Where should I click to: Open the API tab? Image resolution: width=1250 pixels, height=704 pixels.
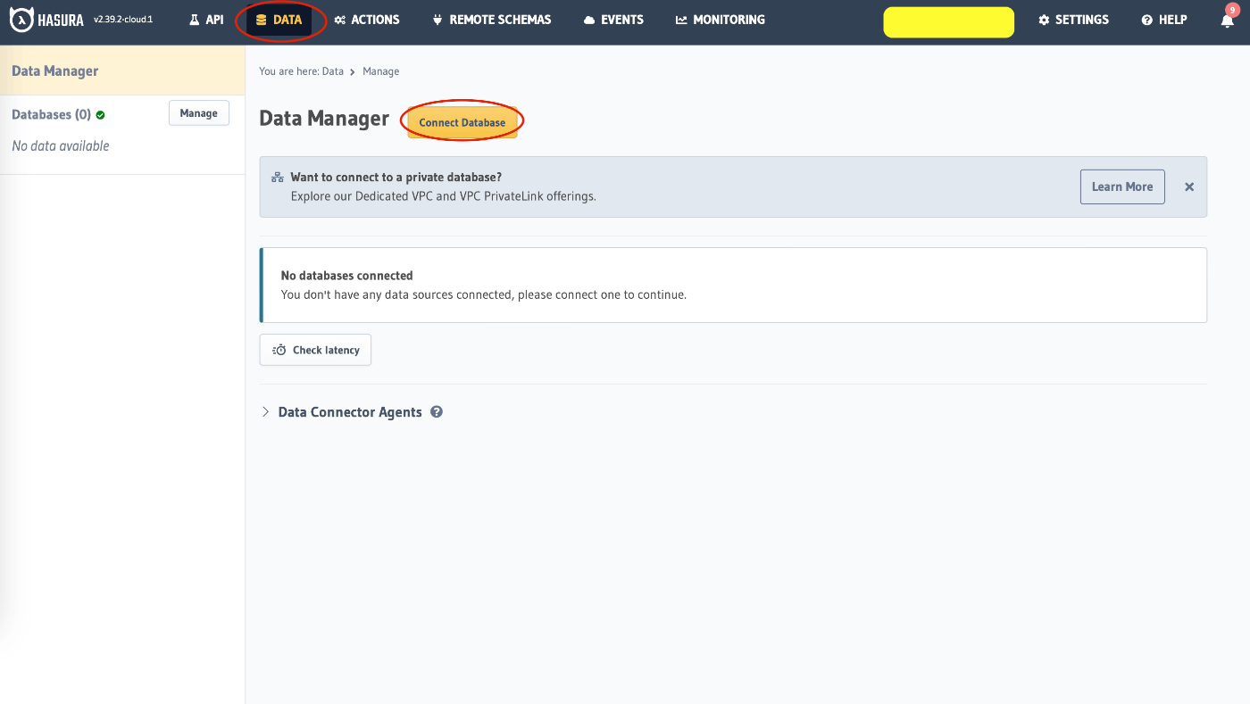206,20
